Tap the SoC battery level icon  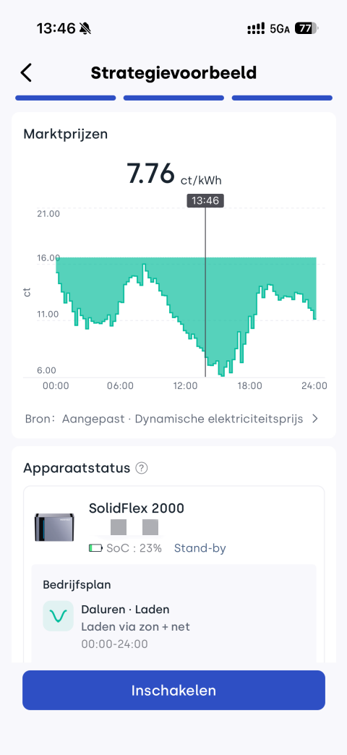[95, 548]
